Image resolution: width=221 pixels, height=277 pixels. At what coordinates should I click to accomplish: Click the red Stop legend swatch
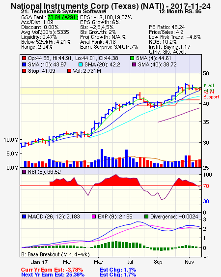(24, 71)
